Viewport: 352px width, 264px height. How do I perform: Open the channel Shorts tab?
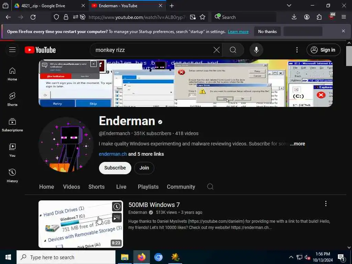tap(97, 187)
